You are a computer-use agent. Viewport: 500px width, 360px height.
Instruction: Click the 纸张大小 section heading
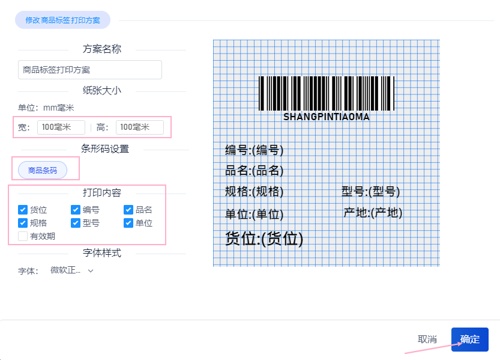tap(102, 90)
